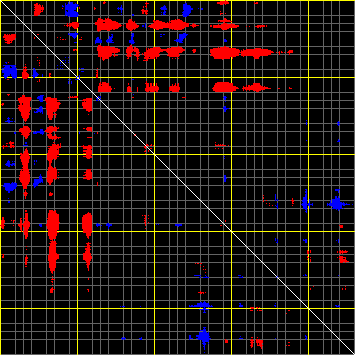This screenshot has width=355, height=355.
Task: Click the large blue blob on the upper left edge
Action: point(9,71)
